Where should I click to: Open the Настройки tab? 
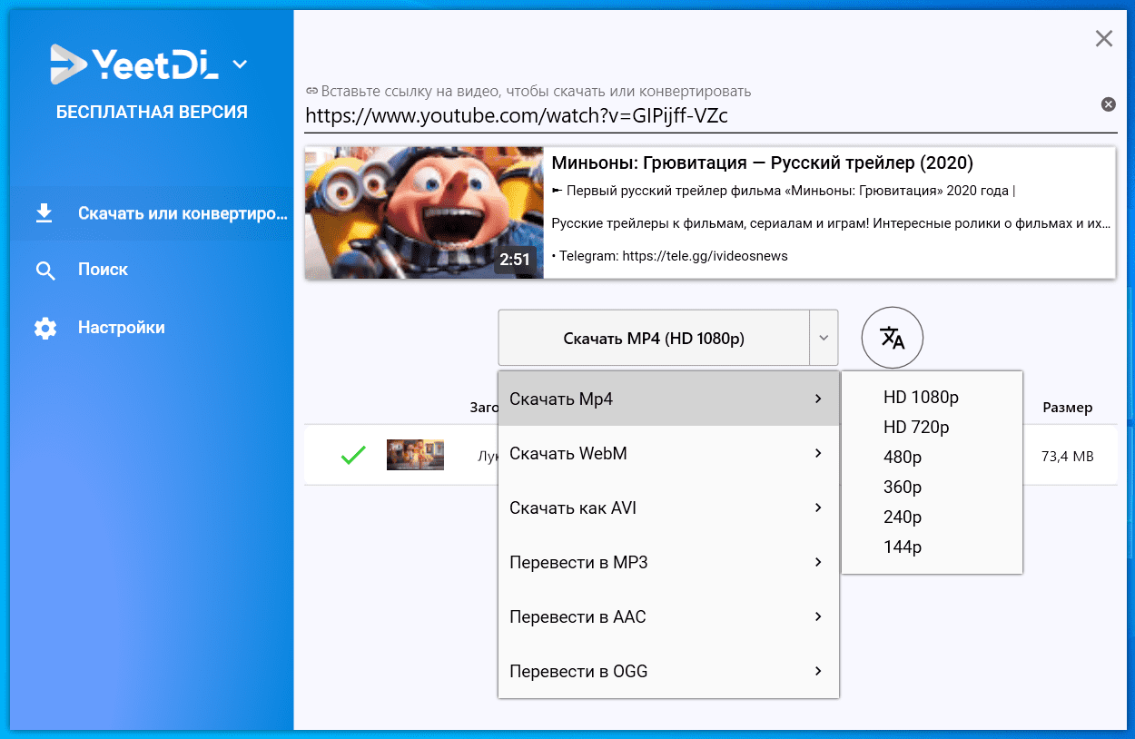click(122, 328)
